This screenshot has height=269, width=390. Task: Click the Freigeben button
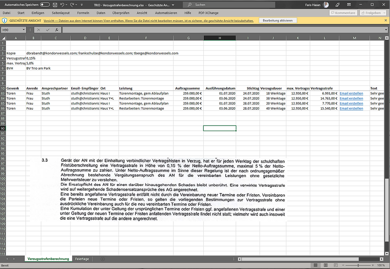(x=371, y=13)
